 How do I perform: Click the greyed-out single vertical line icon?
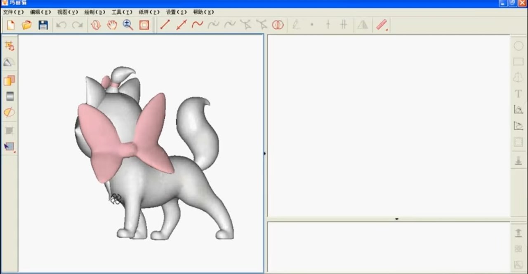coord(328,25)
